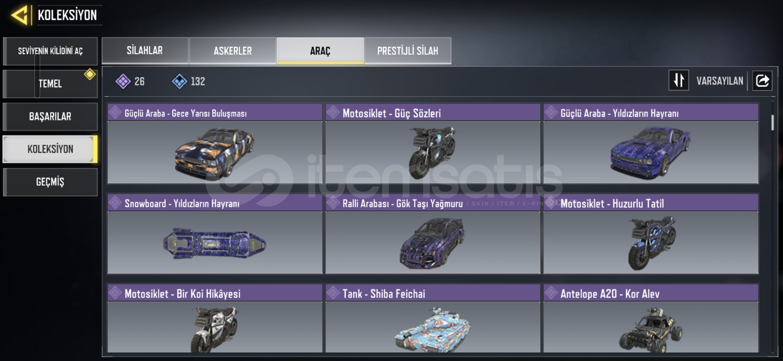
Task: Open the GEÇMİŞ section
Action: pos(50,182)
